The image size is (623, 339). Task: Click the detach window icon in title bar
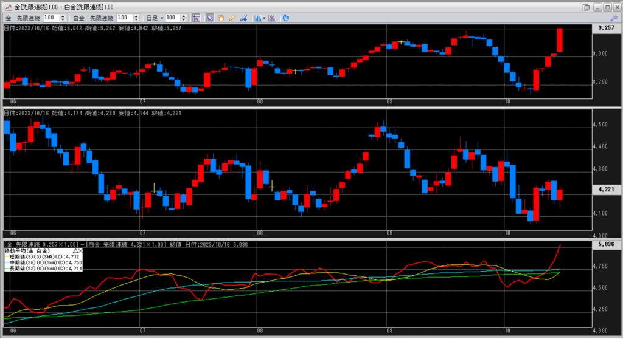586,7
